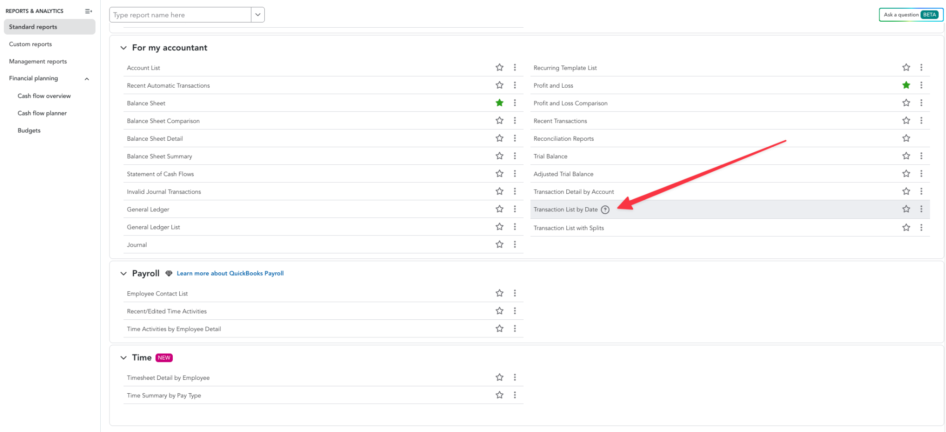The image size is (946, 432).
Task: Open more options for Timesheet Detail by Employee
Action: coord(515,378)
